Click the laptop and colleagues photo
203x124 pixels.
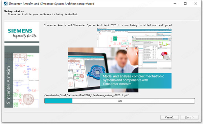click(x=103, y=70)
